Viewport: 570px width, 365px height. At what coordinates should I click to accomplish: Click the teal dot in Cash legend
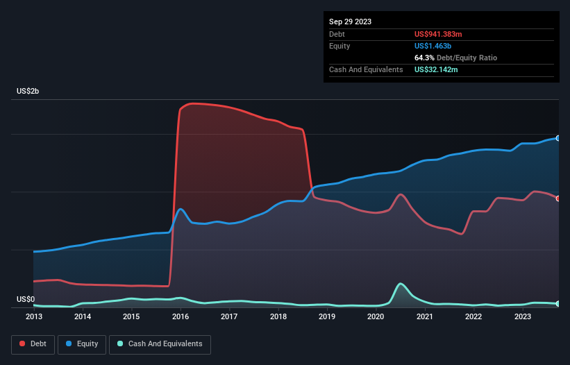pos(120,343)
